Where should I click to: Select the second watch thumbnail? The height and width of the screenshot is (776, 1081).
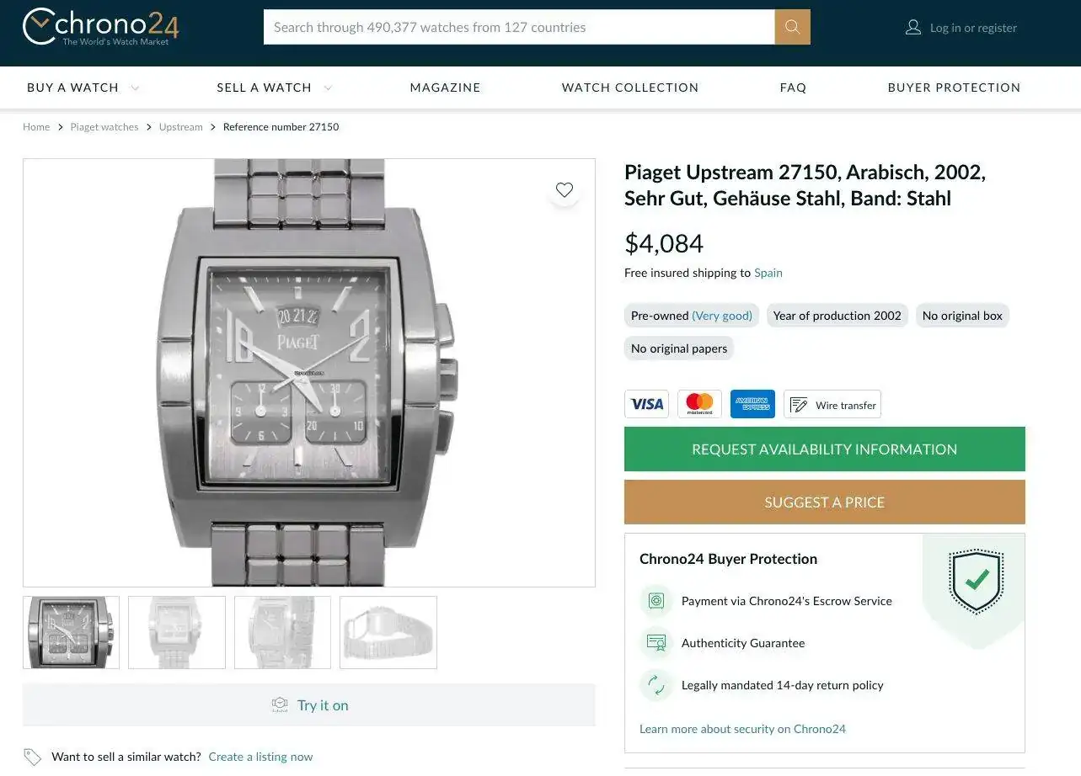(177, 633)
